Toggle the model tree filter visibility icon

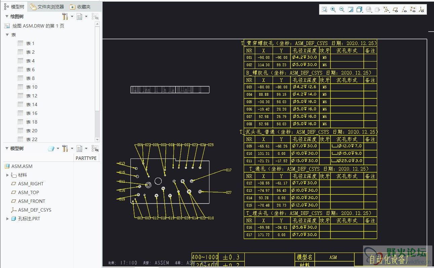click(x=95, y=148)
